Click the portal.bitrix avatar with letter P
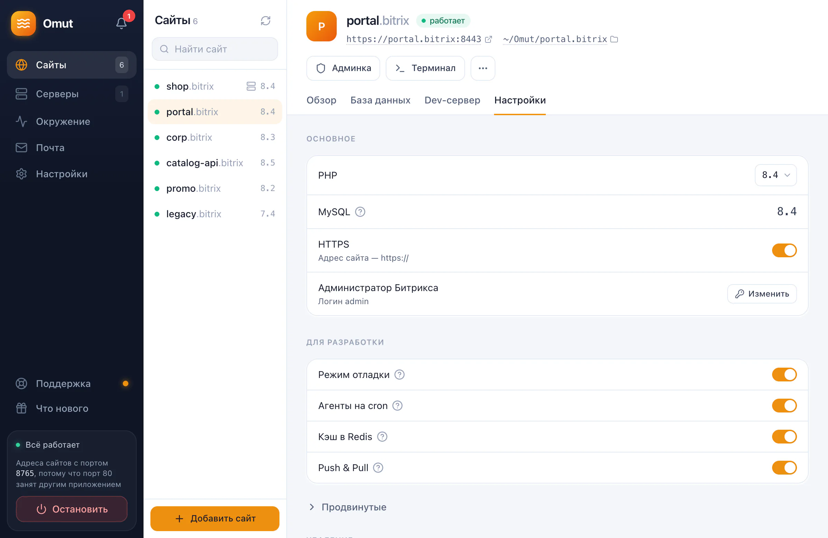The image size is (828, 538). click(321, 26)
